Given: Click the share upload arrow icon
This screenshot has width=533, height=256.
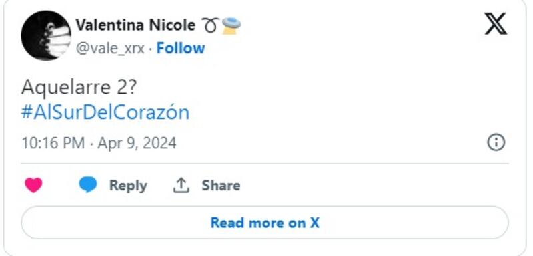Looking at the screenshot, I should (x=181, y=186).
